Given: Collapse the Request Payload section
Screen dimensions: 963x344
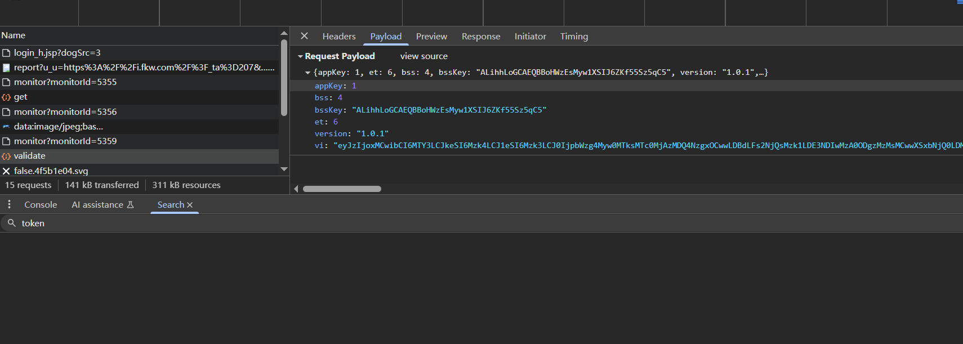Looking at the screenshot, I should click(301, 56).
